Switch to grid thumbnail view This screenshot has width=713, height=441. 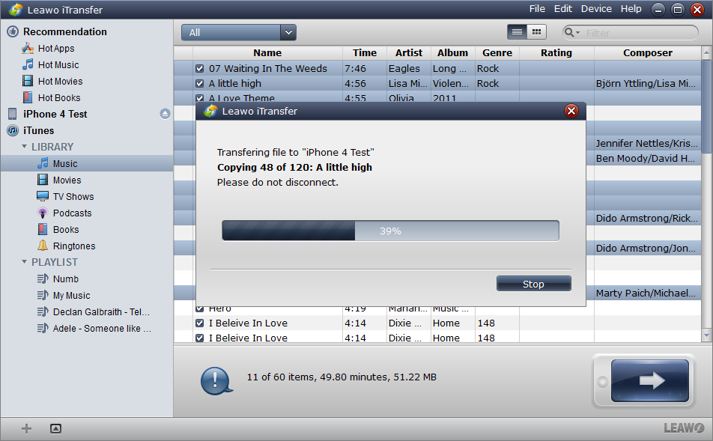[536, 32]
